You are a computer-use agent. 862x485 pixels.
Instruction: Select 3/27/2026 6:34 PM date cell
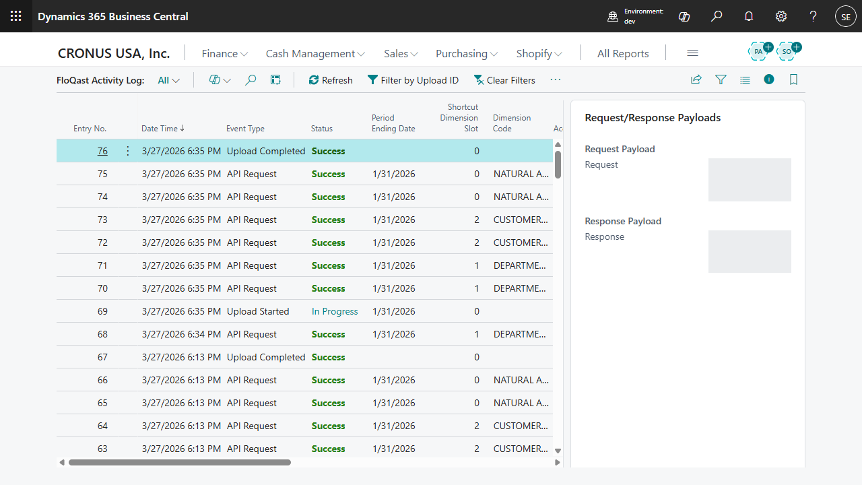(x=181, y=334)
